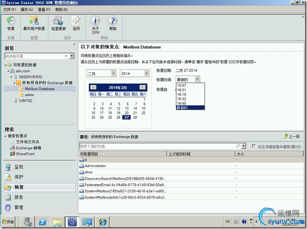Open the 查看(V) menu
Image resolution: width=307 pixels, height=229 pixels.
tap(44, 9)
